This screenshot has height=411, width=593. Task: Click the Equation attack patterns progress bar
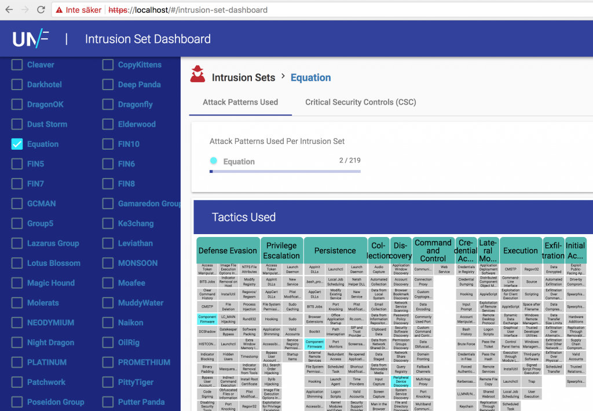(284, 171)
